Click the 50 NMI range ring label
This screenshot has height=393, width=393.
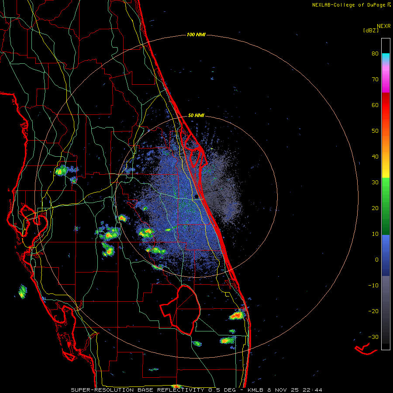196,116
